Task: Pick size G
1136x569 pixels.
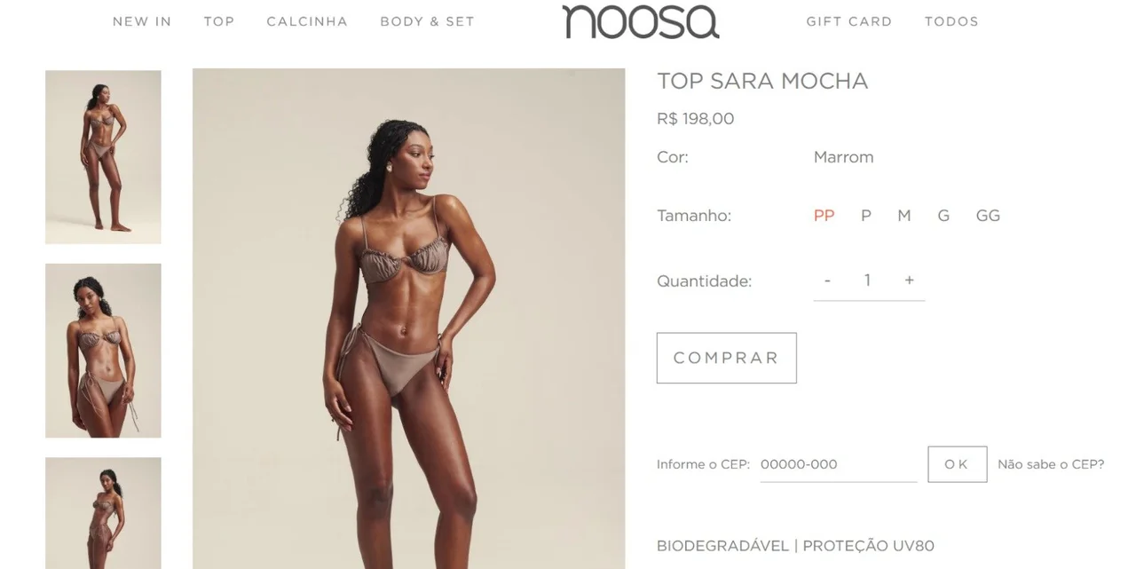Action: coord(943,216)
